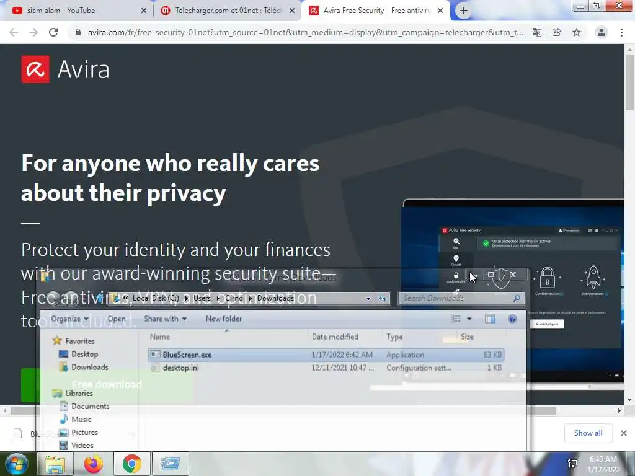The height and width of the screenshot is (476, 635).
Task: Open Chrome translate page icon
Action: click(x=537, y=32)
